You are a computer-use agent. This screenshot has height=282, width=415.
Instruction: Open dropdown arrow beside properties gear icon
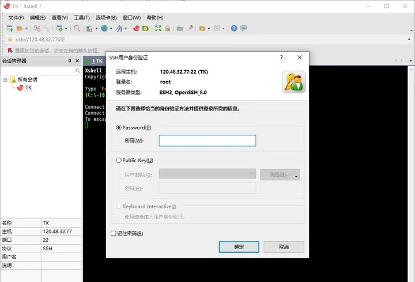(x=66, y=28)
